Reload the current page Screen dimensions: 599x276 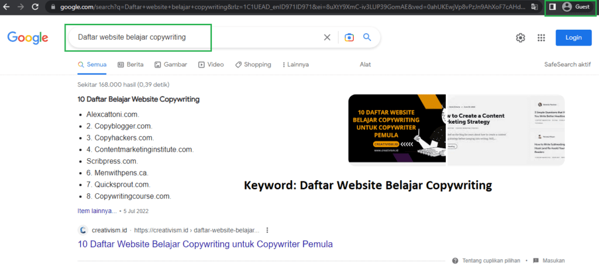[x=35, y=6]
